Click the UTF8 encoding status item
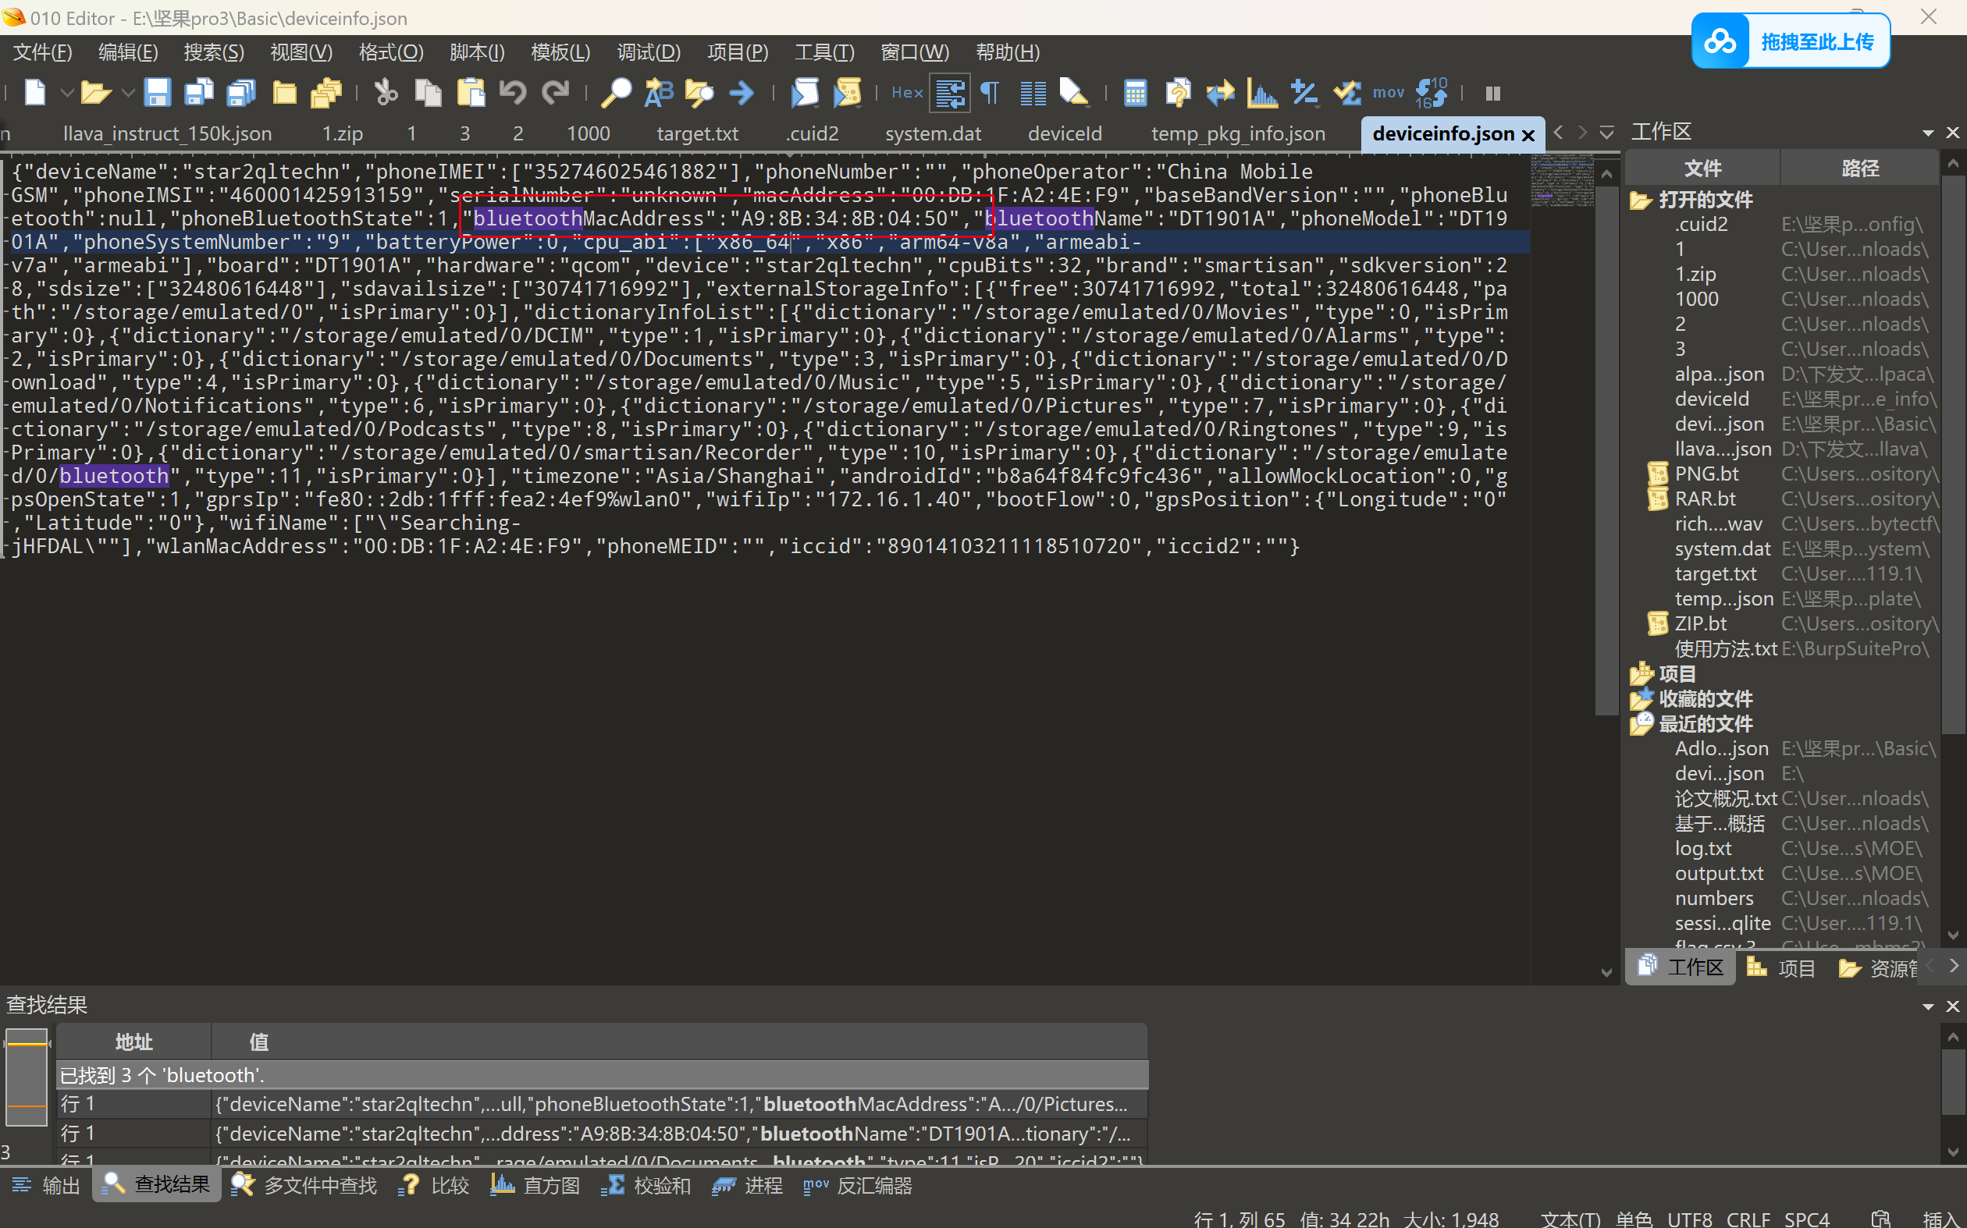1967x1228 pixels. (1689, 1219)
